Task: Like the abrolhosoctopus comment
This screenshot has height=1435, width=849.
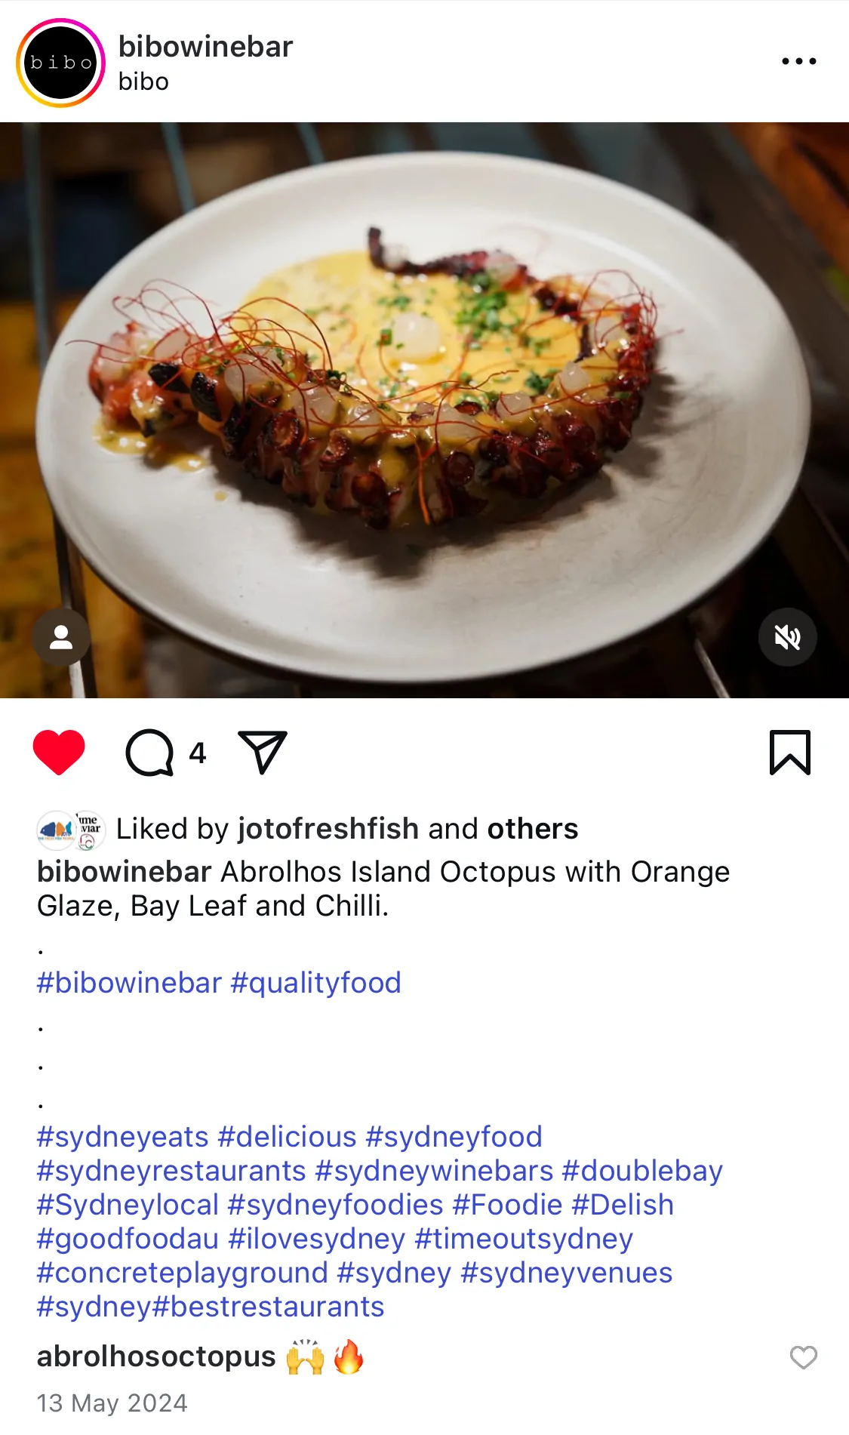Action: pyautogui.click(x=803, y=1357)
